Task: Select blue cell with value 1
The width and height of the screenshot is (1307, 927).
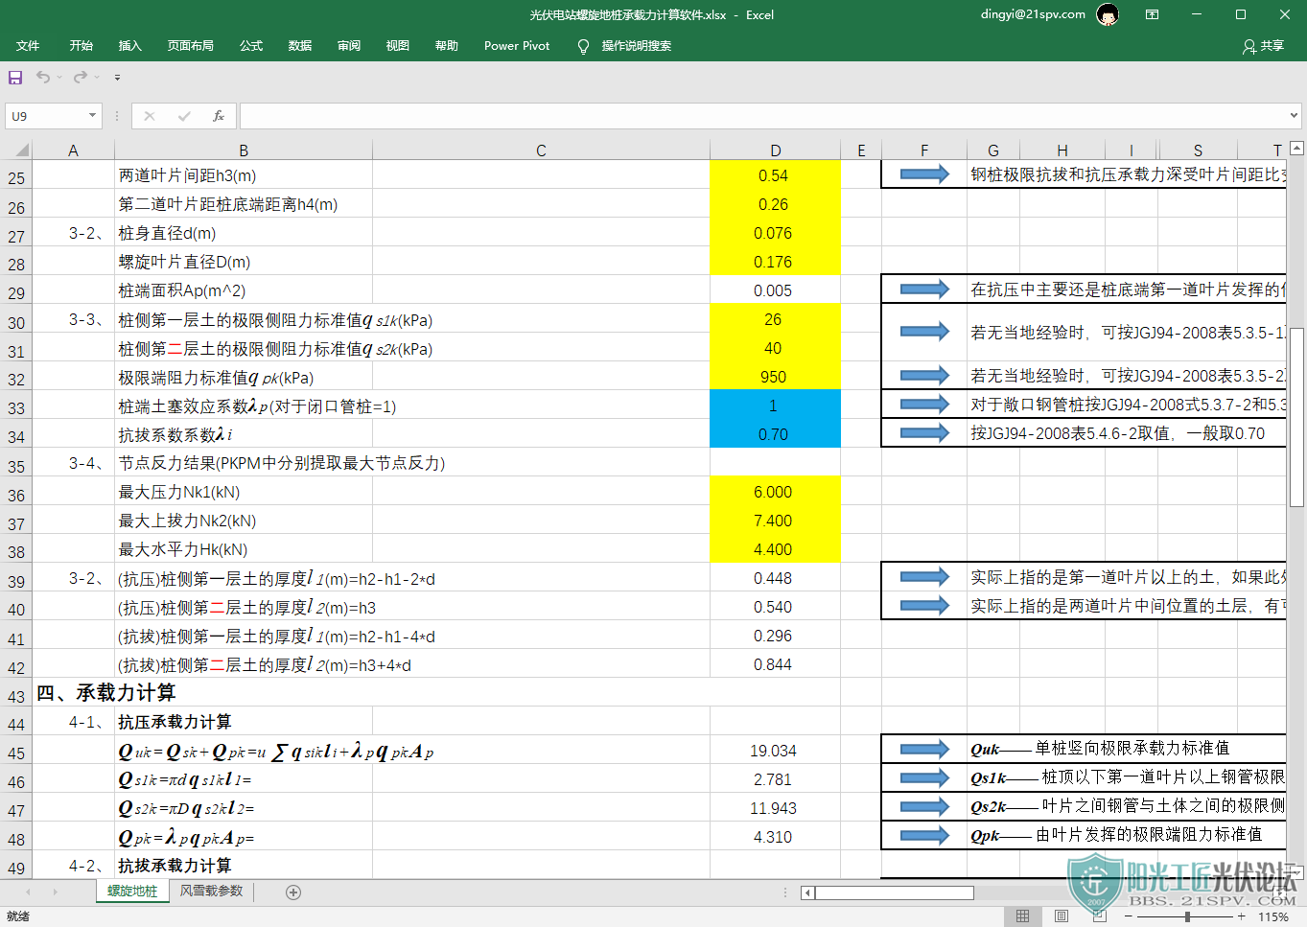Action: 775,406
